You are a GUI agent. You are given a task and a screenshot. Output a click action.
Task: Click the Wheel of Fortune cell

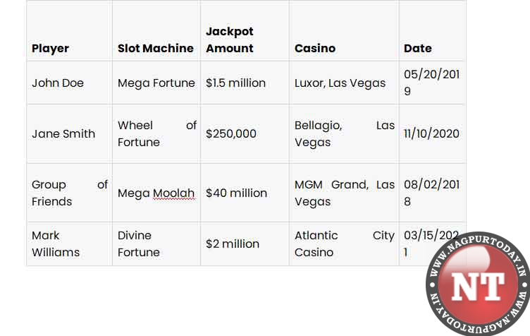pyautogui.click(x=156, y=133)
